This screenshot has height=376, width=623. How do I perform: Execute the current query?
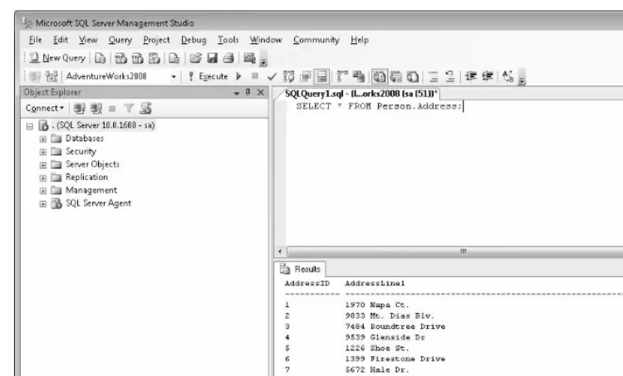pyautogui.click(x=208, y=76)
